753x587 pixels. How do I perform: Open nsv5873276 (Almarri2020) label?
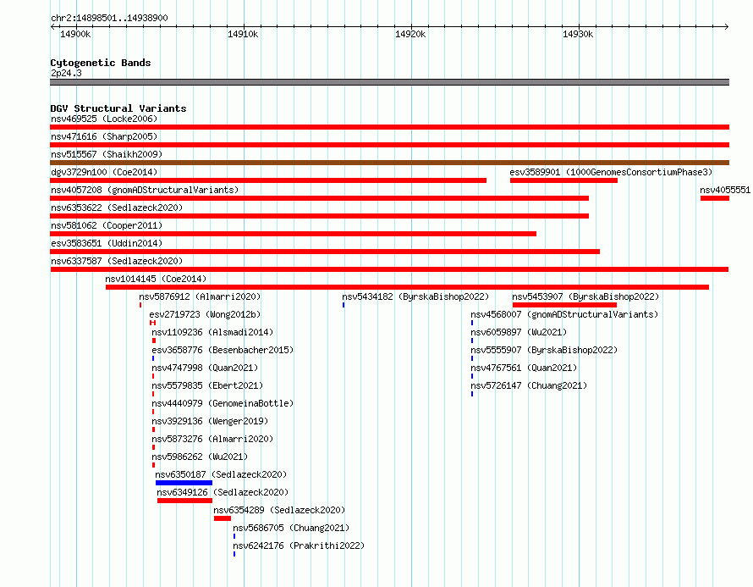tap(212, 439)
